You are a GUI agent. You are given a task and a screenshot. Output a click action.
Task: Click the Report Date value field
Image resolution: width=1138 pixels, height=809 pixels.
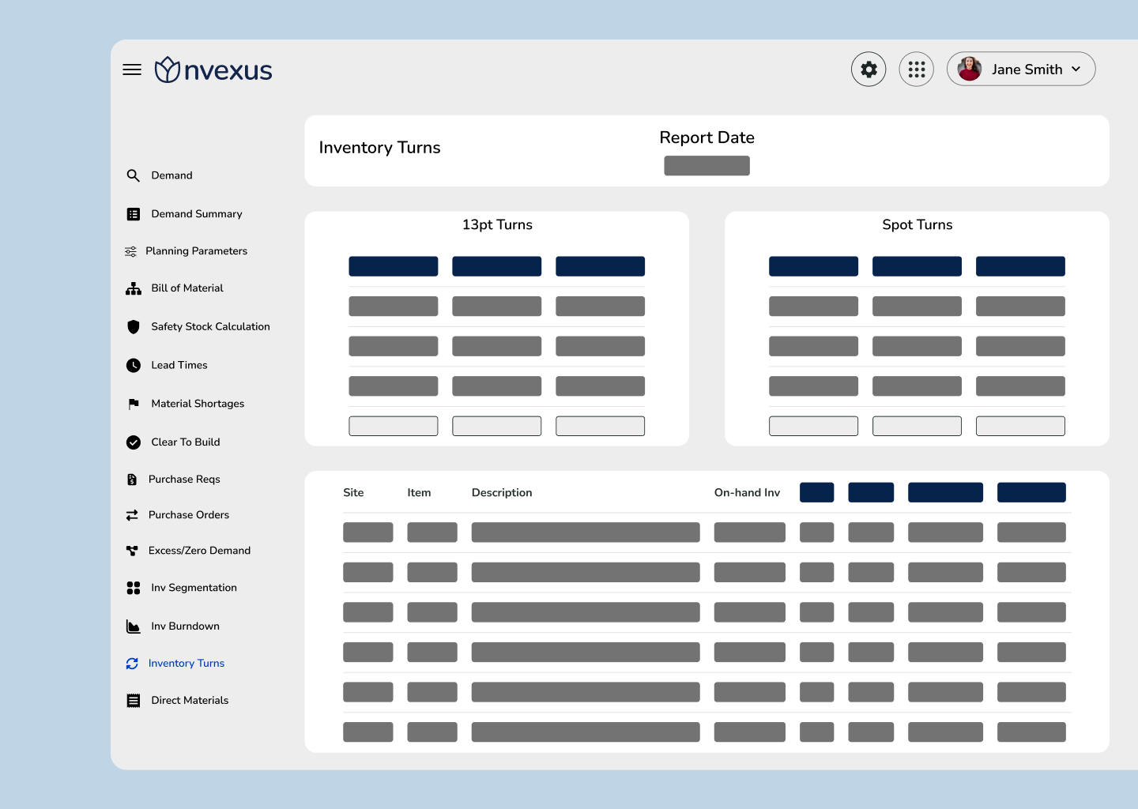click(x=707, y=166)
